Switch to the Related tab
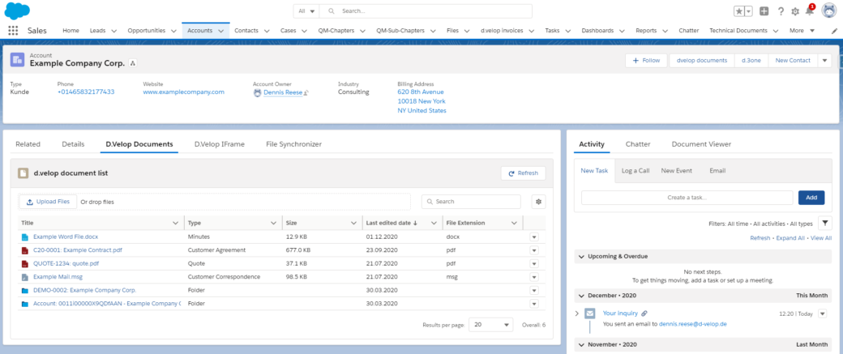 28,144
